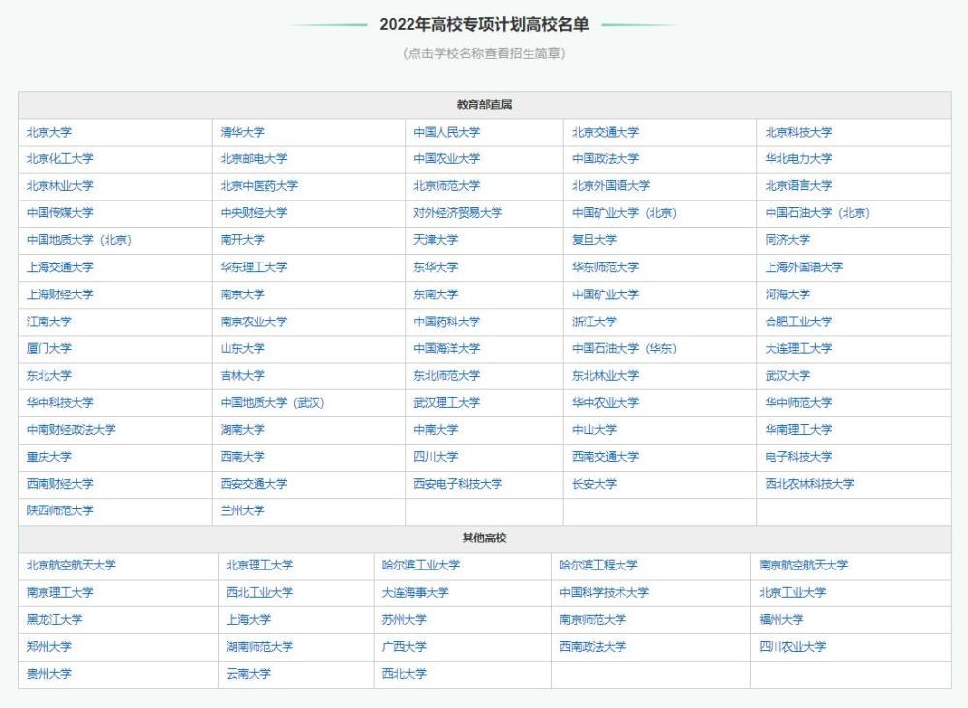Open 山东大学 link
Screen dimensions: 968x708
(x=243, y=349)
